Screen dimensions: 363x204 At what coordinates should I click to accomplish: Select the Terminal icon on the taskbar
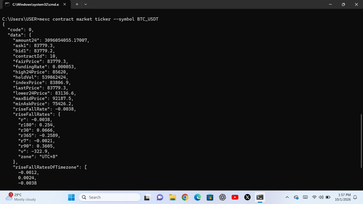click(260, 197)
